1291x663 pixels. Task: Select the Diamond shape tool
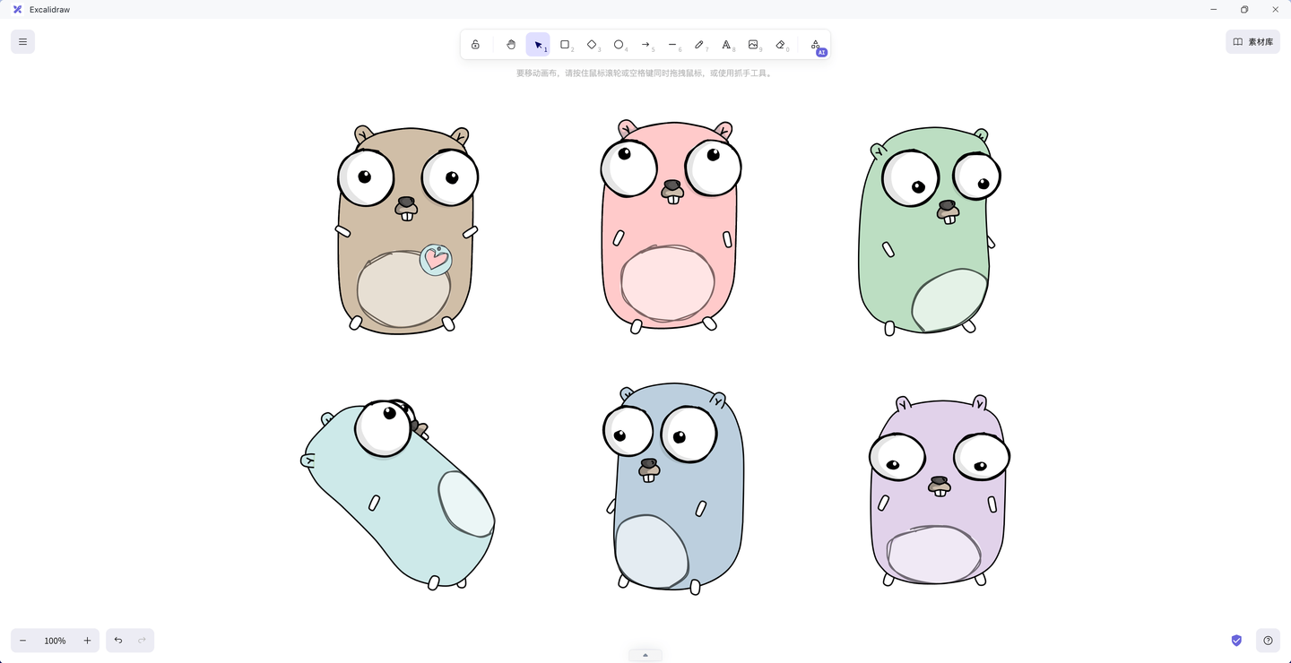(592, 45)
